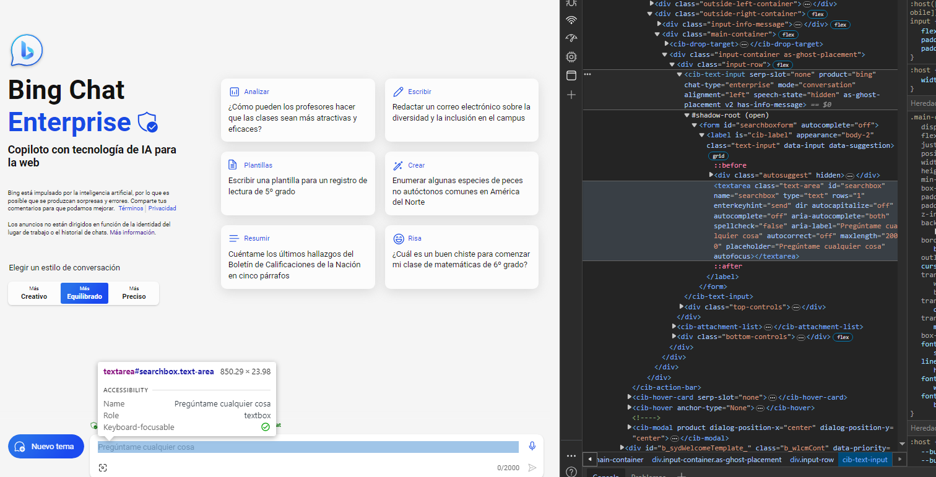The width and height of the screenshot is (936, 477).
Task: Open the Privacidad link
Action: click(x=162, y=208)
